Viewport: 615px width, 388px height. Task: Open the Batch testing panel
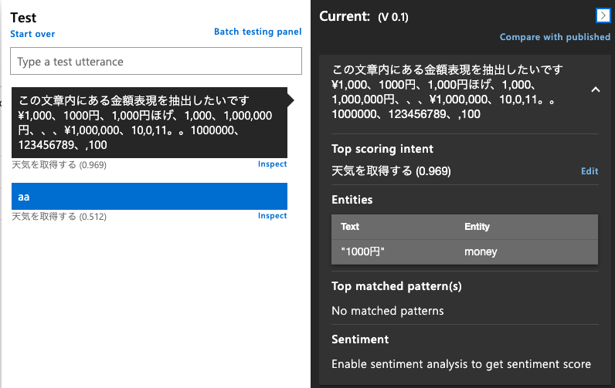tap(258, 32)
